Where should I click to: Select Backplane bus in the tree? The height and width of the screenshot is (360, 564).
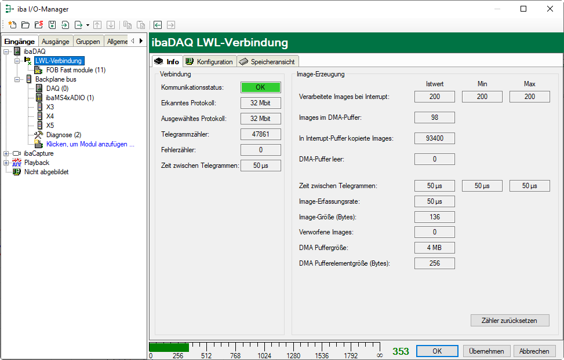[56, 79]
